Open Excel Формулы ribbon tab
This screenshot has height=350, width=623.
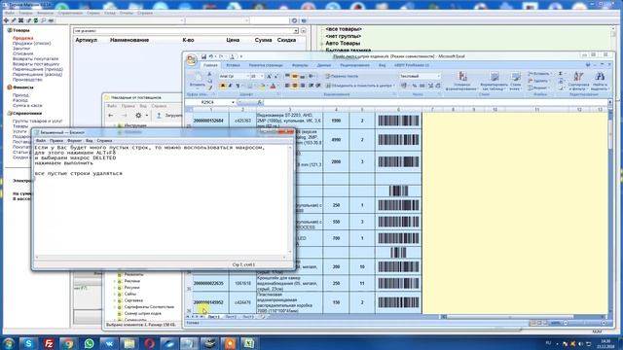[300, 65]
